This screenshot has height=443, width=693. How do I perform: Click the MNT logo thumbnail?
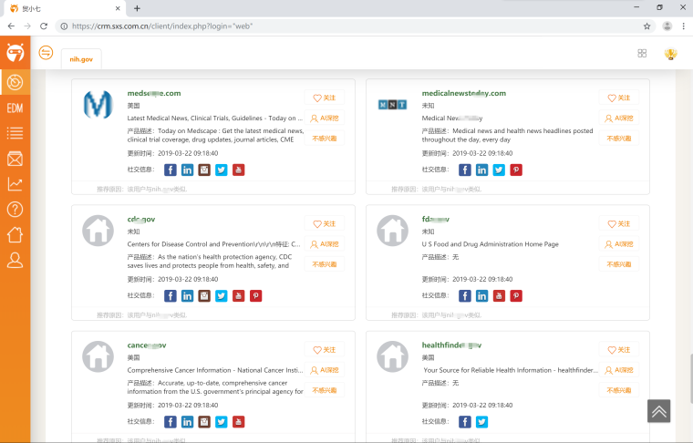(392, 105)
